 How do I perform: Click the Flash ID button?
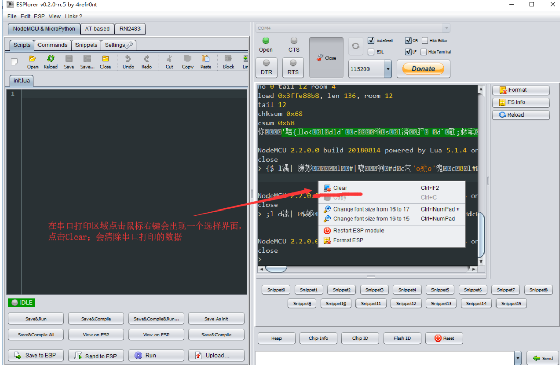[402, 338]
